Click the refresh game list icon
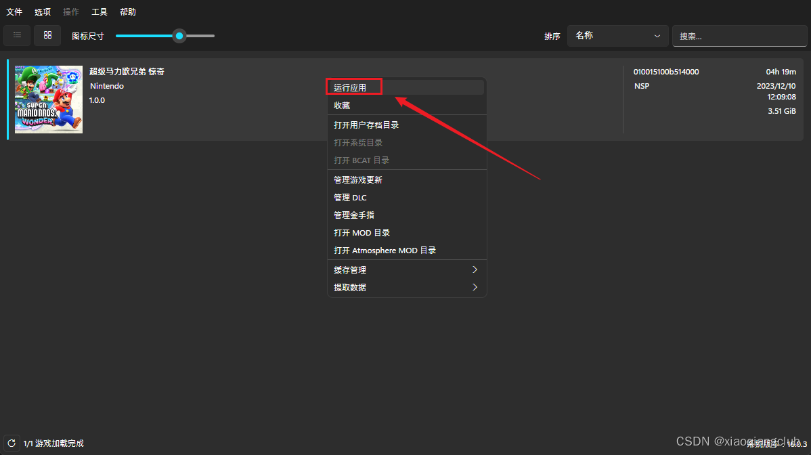The height and width of the screenshot is (455, 811). pyautogui.click(x=12, y=443)
